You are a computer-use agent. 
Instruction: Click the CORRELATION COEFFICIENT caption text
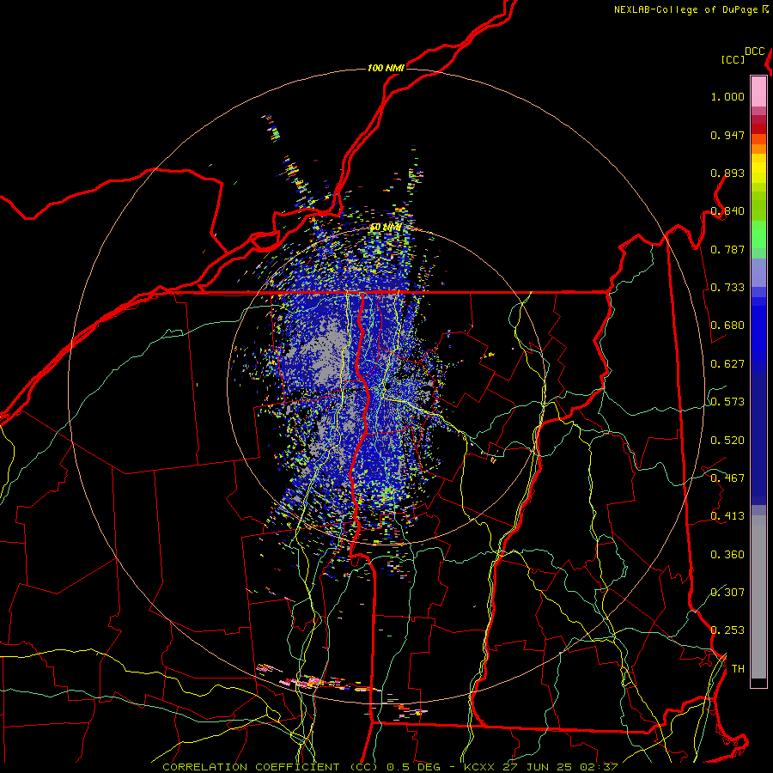point(251,767)
